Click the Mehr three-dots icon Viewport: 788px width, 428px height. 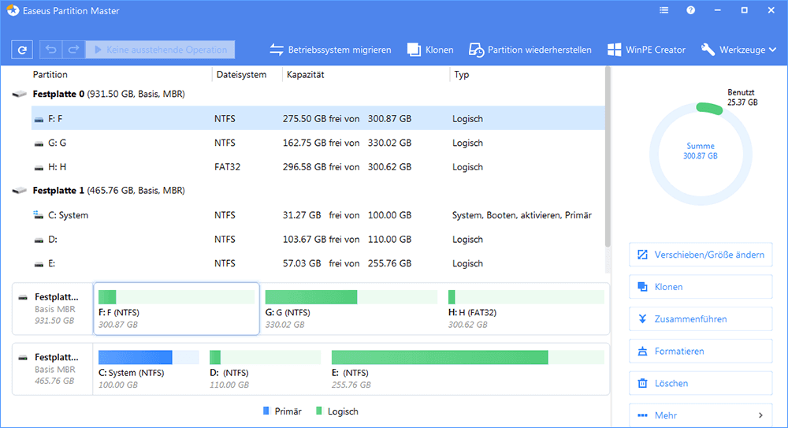pos(642,415)
